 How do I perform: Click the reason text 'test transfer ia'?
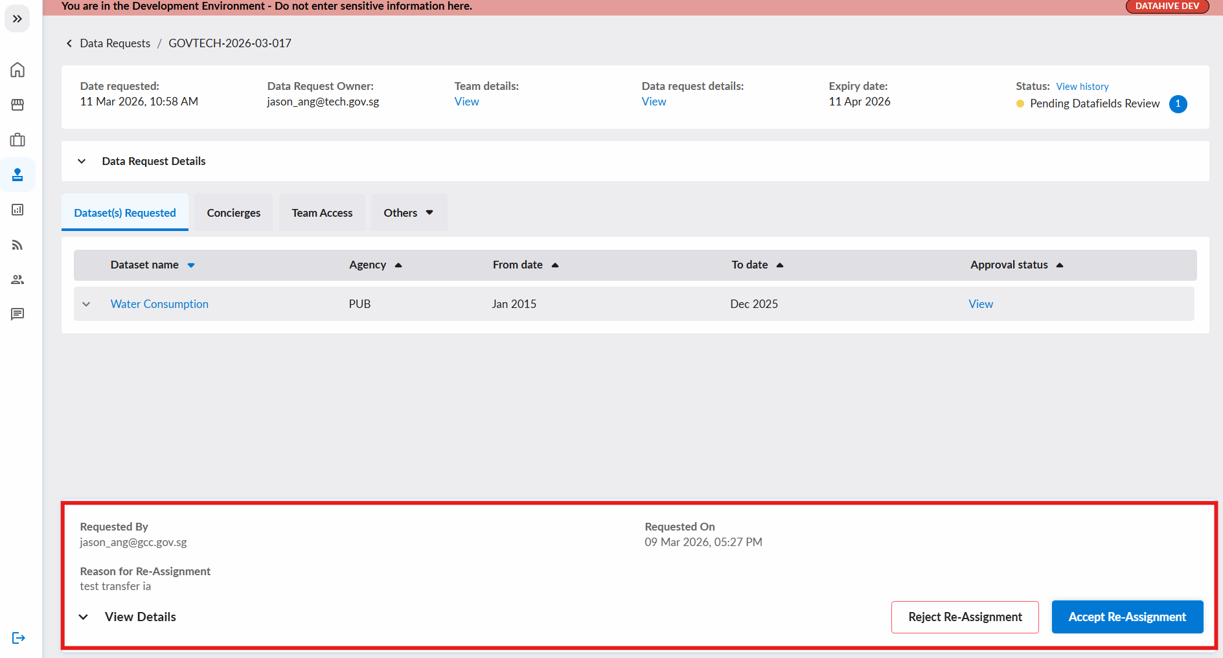pyautogui.click(x=115, y=586)
